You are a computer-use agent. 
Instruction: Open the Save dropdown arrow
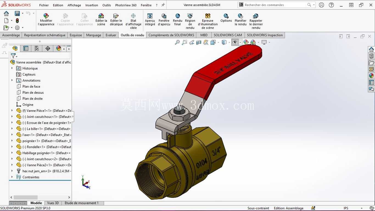[22, 13]
